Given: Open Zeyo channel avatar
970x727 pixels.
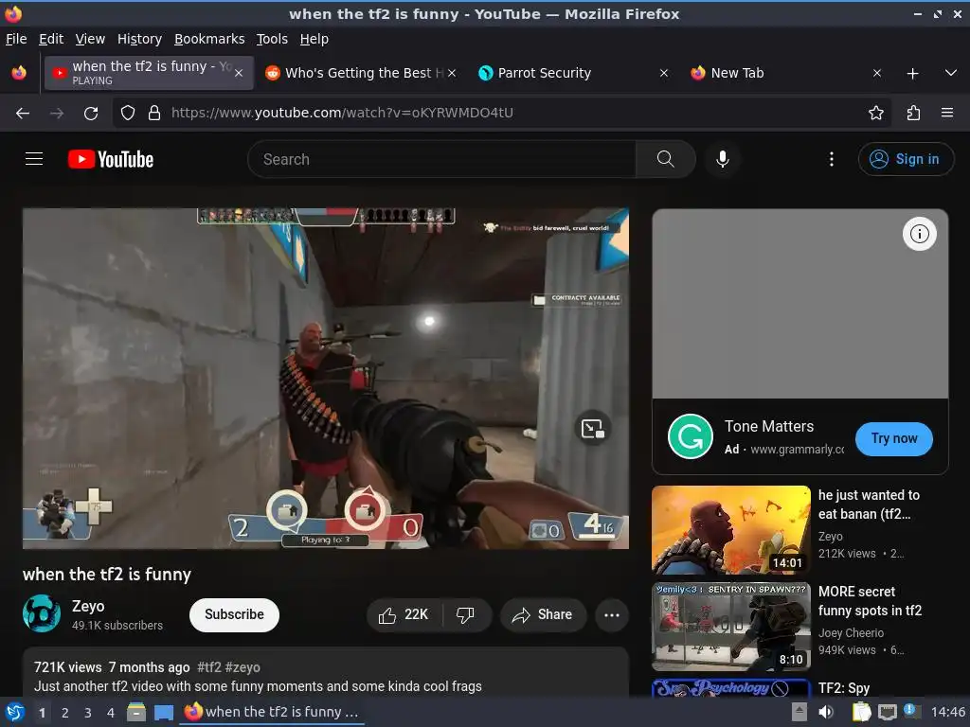Looking at the screenshot, I should (x=42, y=613).
